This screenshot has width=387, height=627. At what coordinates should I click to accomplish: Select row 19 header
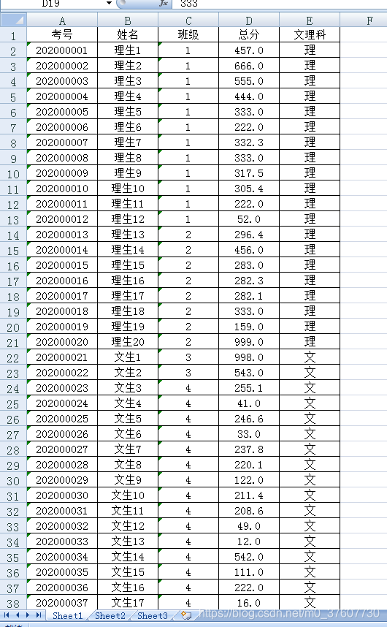pos(13,311)
